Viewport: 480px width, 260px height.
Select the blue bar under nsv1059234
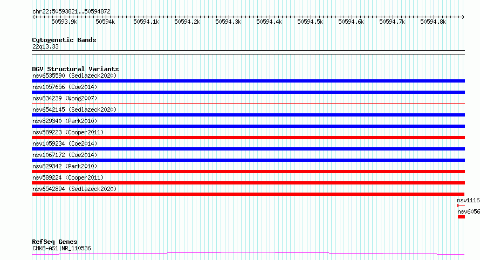click(248, 149)
